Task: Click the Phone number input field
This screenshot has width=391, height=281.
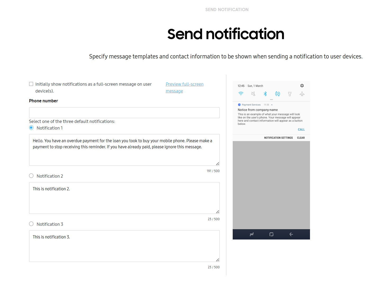Action: point(124,113)
